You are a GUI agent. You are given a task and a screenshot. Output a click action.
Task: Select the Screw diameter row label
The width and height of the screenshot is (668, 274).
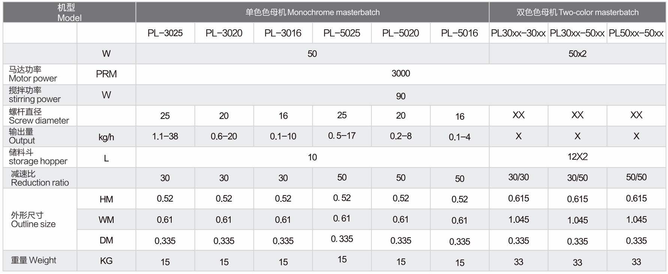[39, 116]
